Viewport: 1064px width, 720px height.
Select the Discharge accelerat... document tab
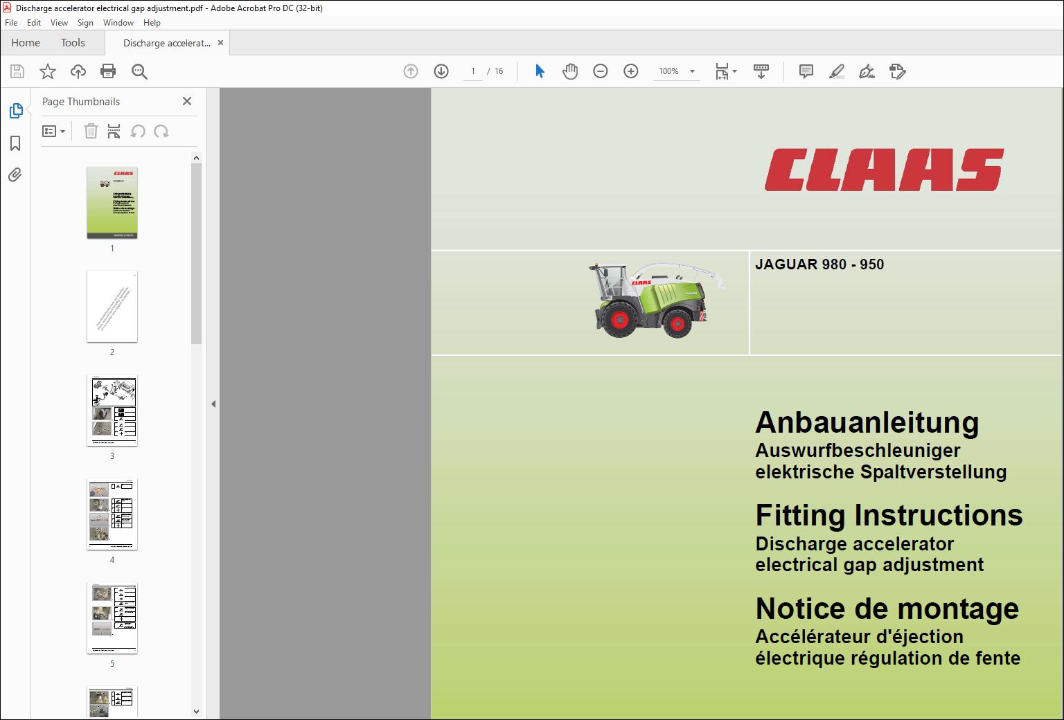click(166, 43)
